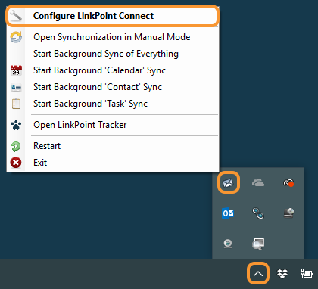Click the disc drive device tray icon
The image size is (318, 289).
(288, 213)
